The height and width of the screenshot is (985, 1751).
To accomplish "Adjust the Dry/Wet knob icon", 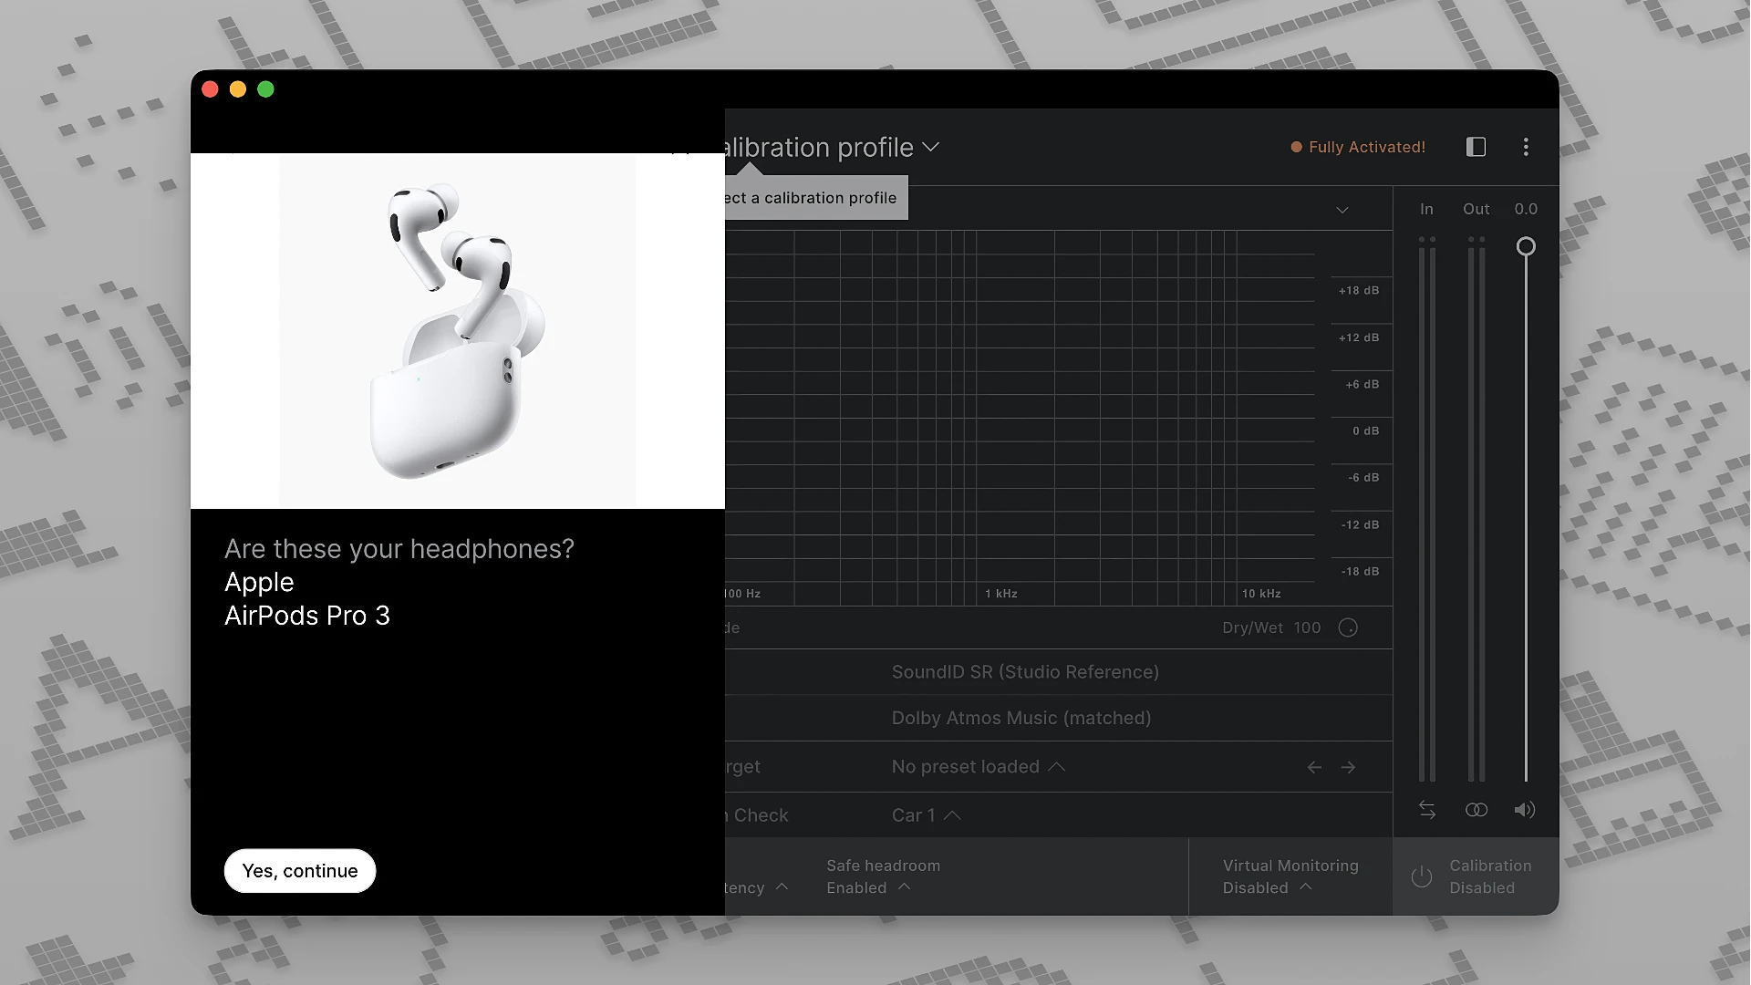I will coord(1348,627).
